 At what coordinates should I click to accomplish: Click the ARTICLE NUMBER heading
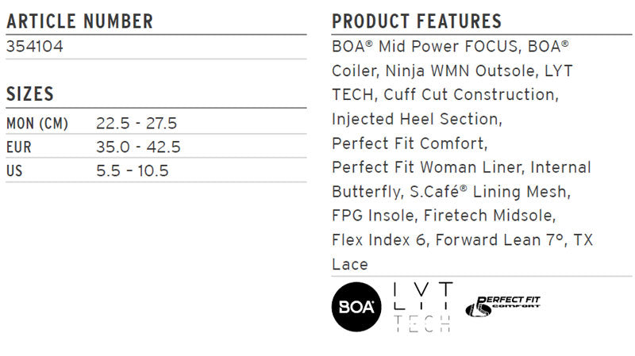(80, 21)
